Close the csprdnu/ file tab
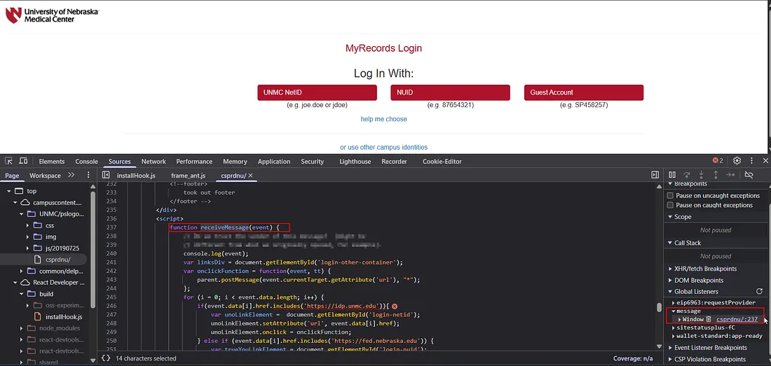The image size is (771, 366). pos(250,175)
